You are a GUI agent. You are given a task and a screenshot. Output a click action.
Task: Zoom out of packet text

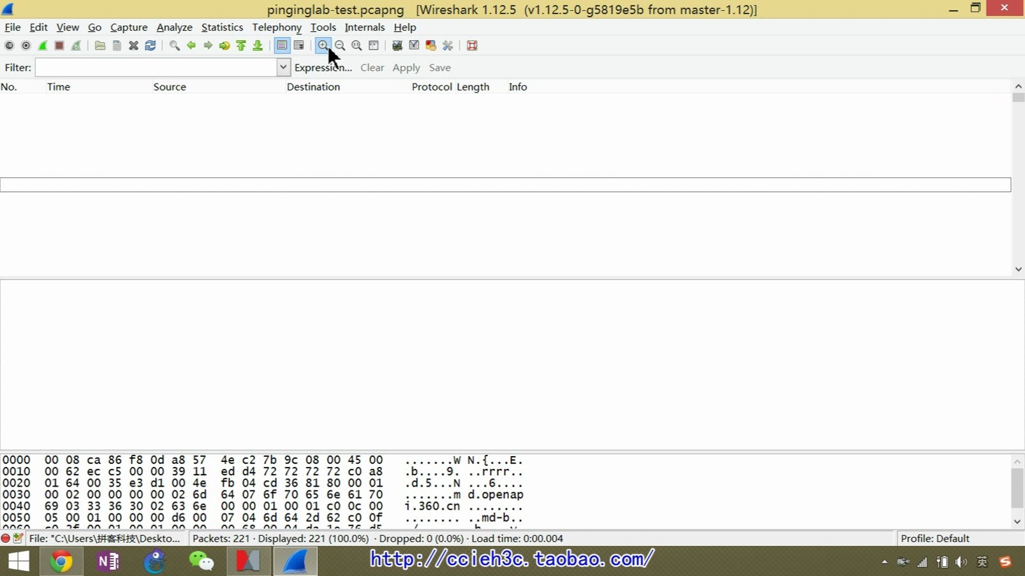coord(340,45)
